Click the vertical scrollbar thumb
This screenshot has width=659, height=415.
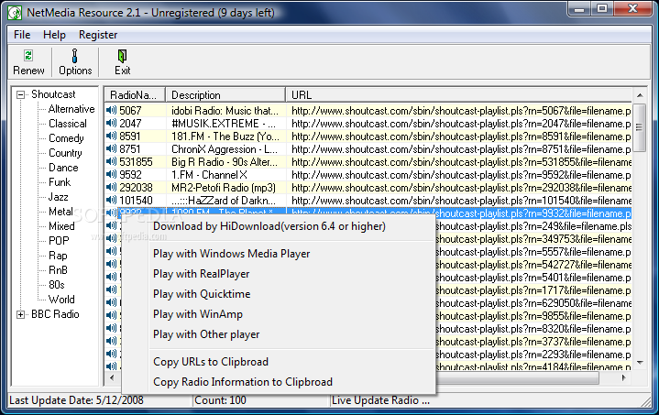[640, 127]
